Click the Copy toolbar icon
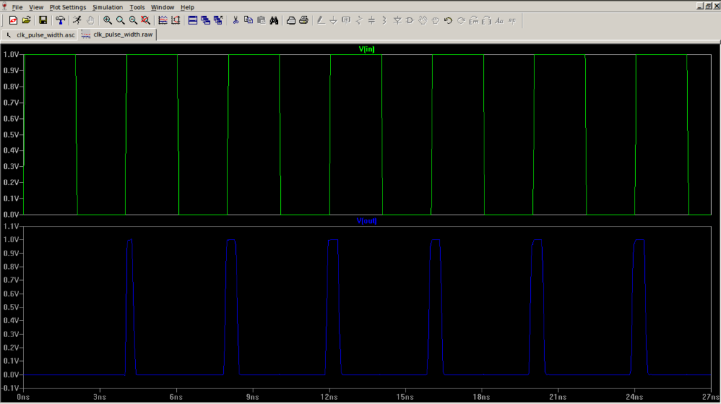The height and width of the screenshot is (404, 721). pyautogui.click(x=249, y=20)
